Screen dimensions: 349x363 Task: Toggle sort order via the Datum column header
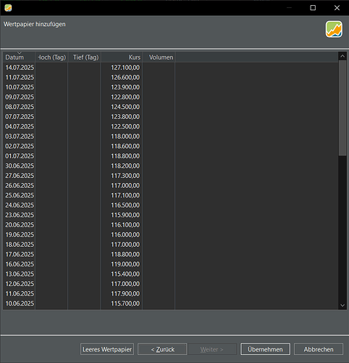coord(19,57)
